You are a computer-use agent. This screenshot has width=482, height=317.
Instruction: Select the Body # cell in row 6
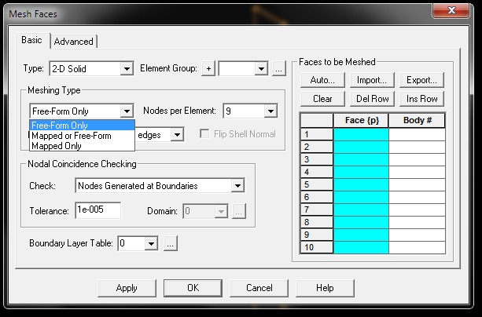418,197
